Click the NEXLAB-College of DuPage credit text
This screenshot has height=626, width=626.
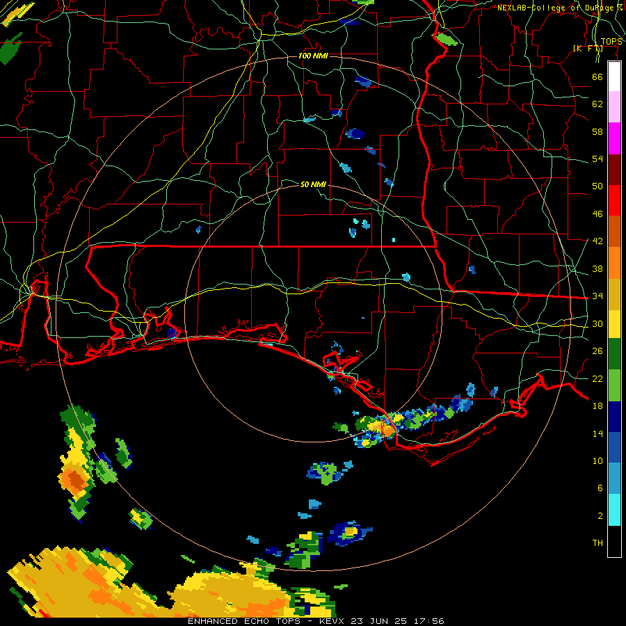[560, 8]
